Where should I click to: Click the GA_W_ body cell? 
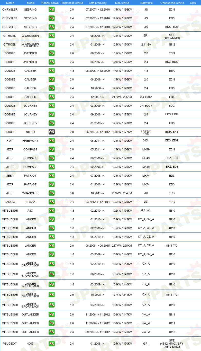pos(146,211)
